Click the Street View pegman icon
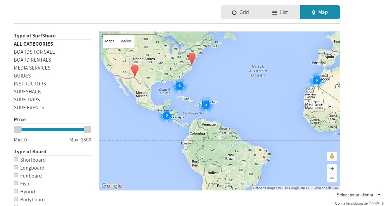 pyautogui.click(x=332, y=156)
